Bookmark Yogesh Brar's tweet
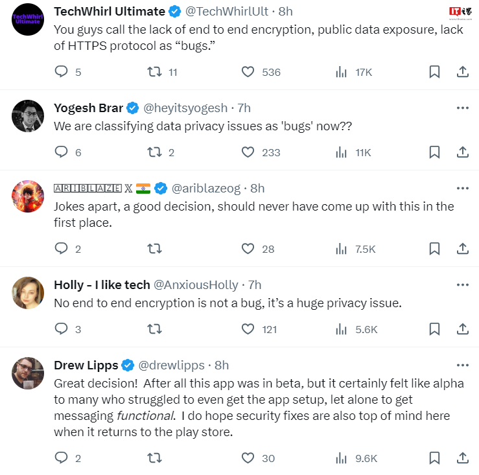Image resolution: width=479 pixels, height=475 pixels. 434,152
